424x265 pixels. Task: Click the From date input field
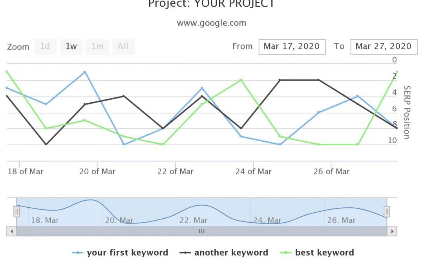tap(292, 46)
